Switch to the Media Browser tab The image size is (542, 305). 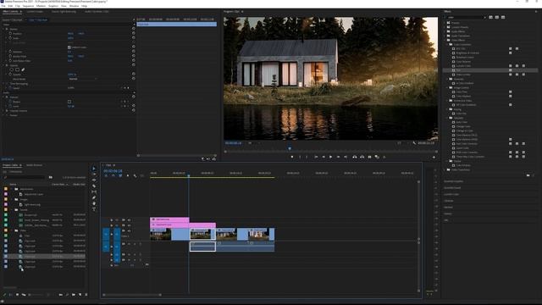click(34, 165)
